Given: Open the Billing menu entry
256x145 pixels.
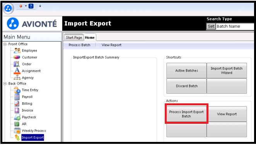Looking at the screenshot, I should pyautogui.click(x=27, y=104).
